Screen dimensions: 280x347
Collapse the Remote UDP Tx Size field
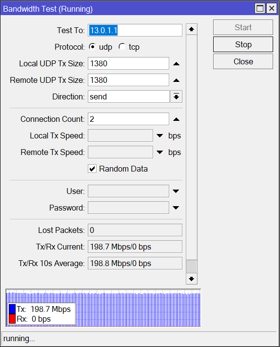(x=176, y=80)
